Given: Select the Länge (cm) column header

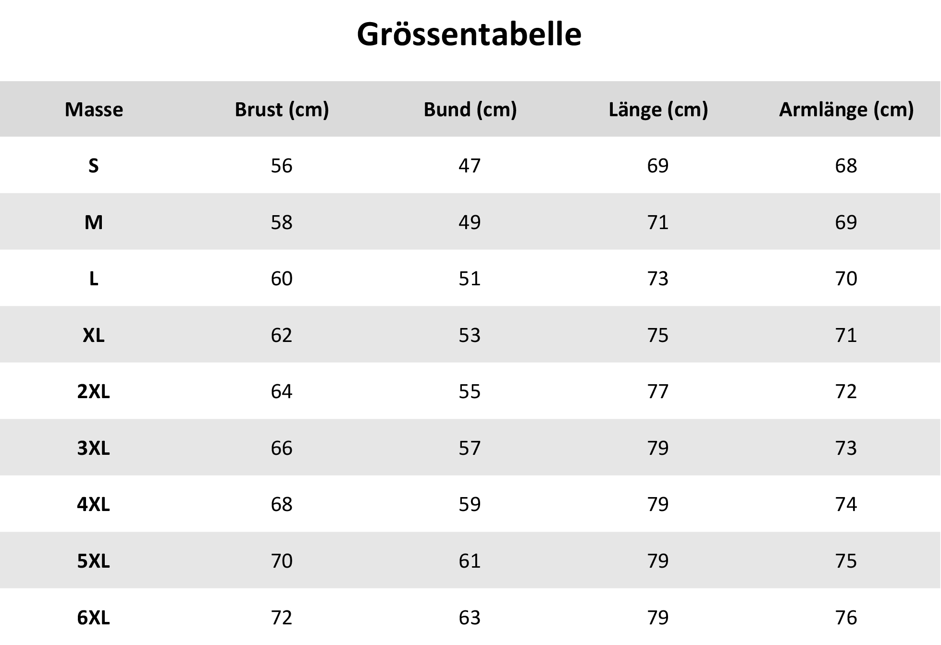Looking at the screenshot, I should [658, 110].
